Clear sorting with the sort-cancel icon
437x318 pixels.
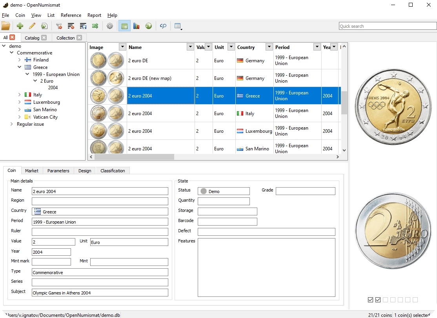[x=71, y=26]
